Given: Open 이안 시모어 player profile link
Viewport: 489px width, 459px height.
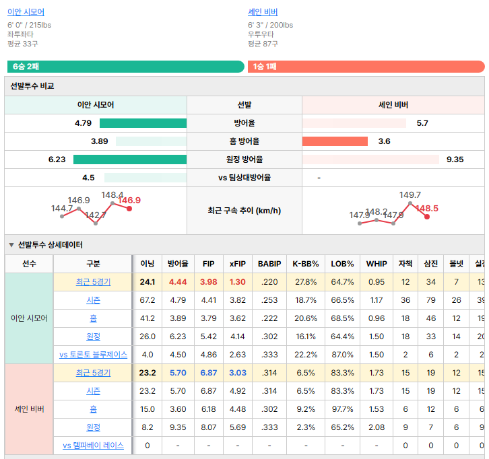Looking at the screenshot, I should (26, 12).
